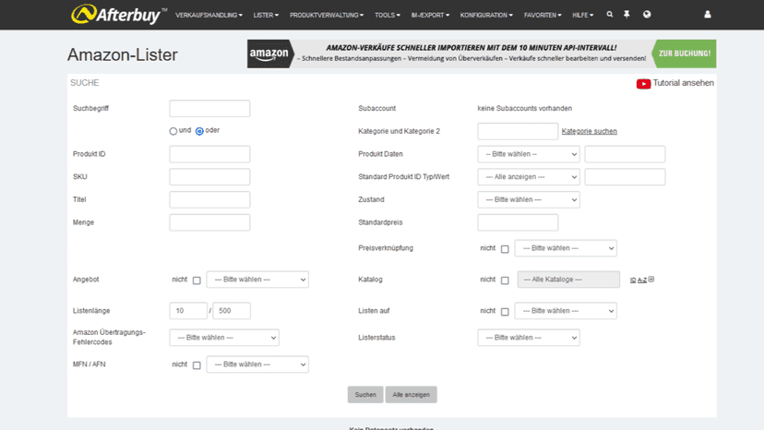Image resolution: width=764 pixels, height=430 pixels.
Task: Expand the Zustand dropdown
Action: [x=529, y=200]
